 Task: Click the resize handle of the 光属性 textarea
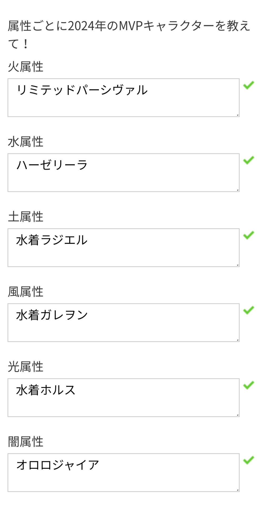237,415
